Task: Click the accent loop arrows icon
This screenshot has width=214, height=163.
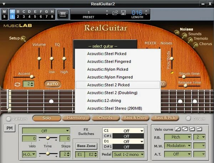Action: 17,84
